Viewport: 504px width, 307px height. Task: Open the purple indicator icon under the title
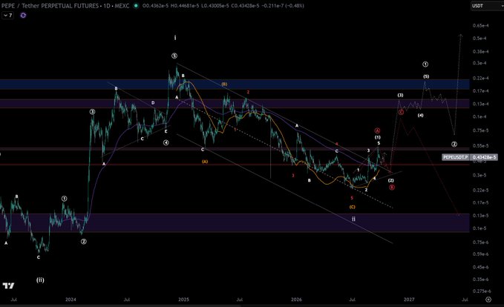click(x=23, y=15)
